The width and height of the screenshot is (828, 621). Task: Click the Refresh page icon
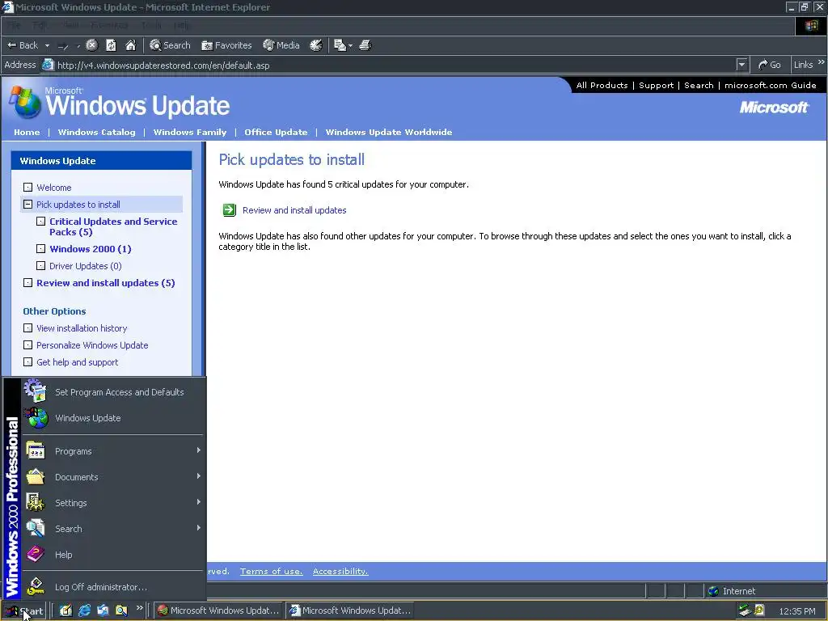pos(111,45)
